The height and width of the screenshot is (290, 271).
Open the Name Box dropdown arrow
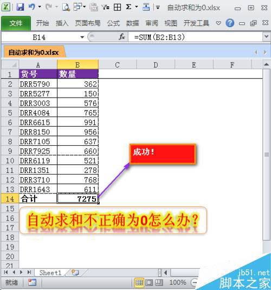coord(82,37)
